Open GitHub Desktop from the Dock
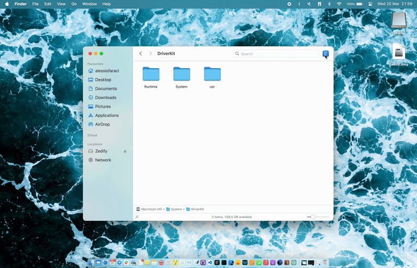417x268 pixels. coord(203,263)
